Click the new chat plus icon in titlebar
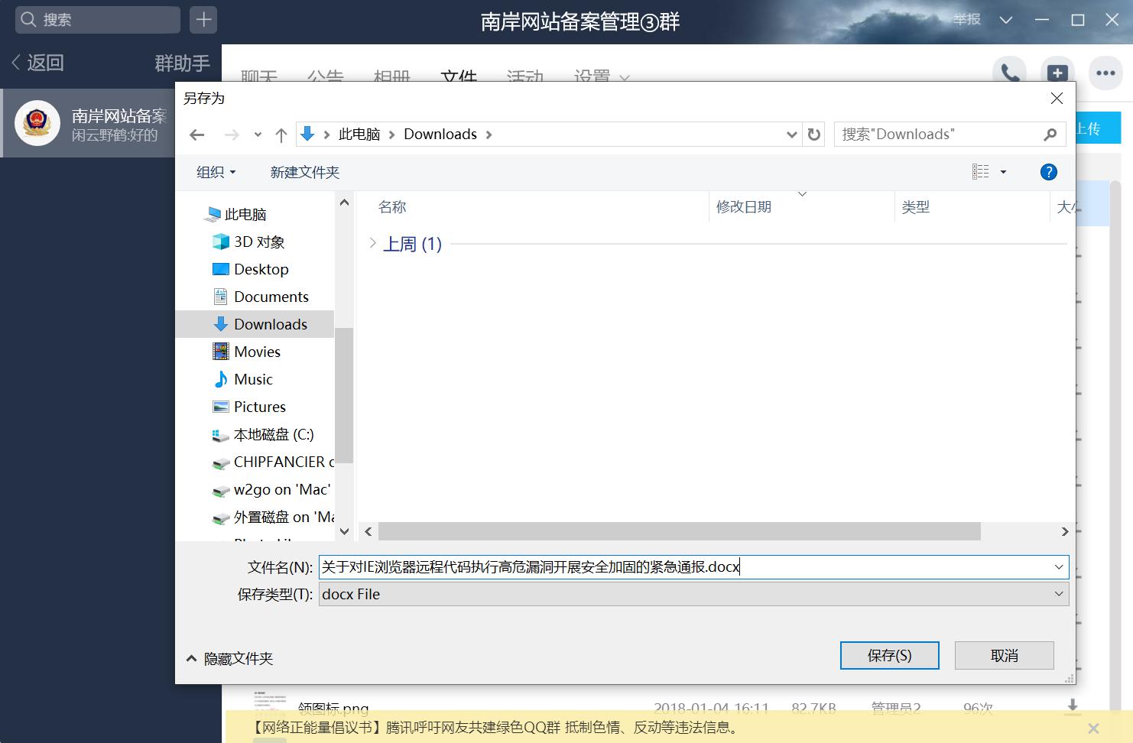The height and width of the screenshot is (743, 1133). (203, 20)
